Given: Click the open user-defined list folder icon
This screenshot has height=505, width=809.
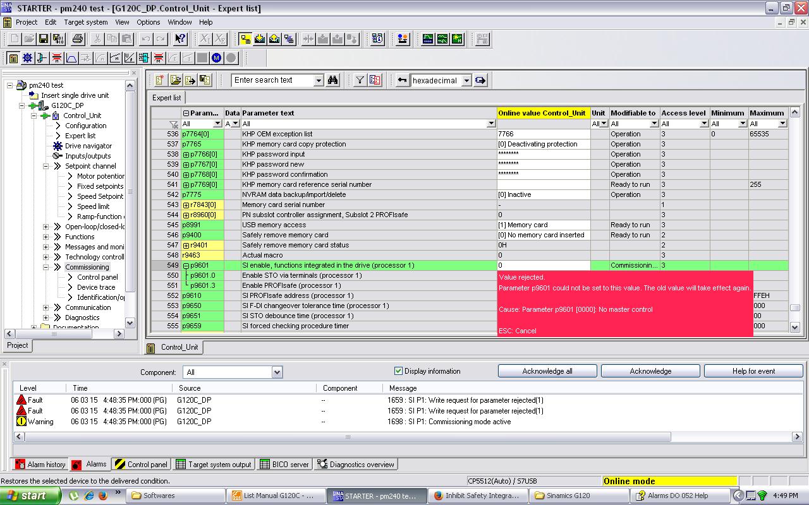Looking at the screenshot, I should [175, 80].
